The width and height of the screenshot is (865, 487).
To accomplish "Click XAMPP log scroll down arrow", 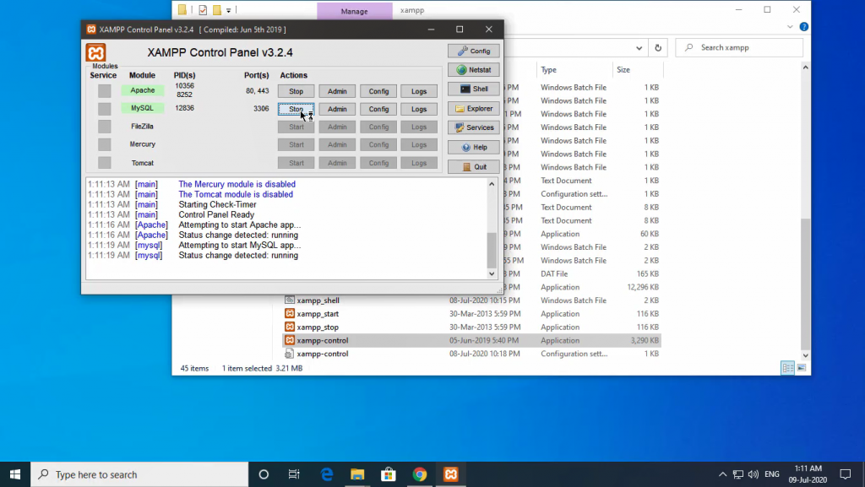I will click(x=492, y=273).
